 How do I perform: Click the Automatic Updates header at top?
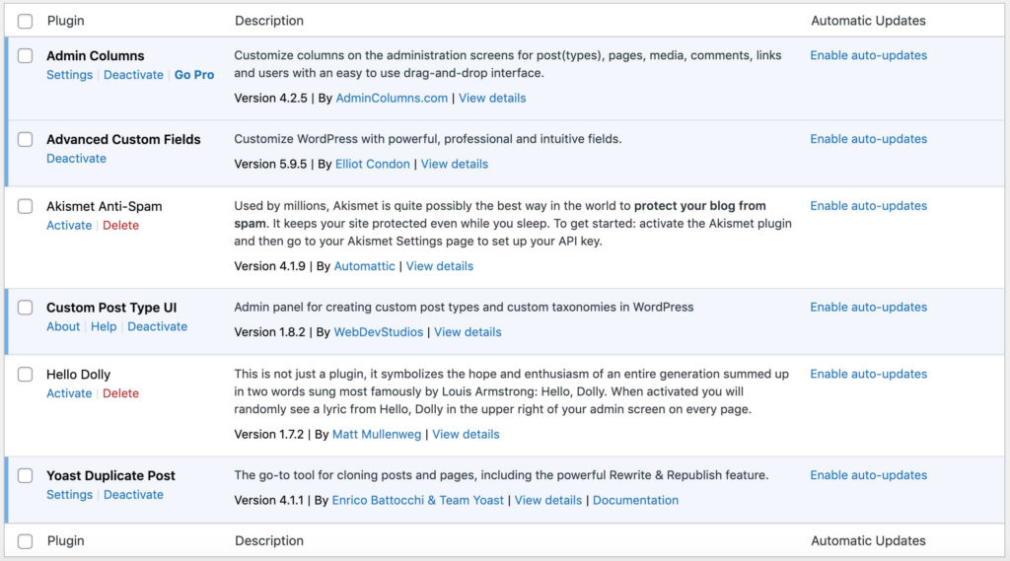(x=868, y=21)
